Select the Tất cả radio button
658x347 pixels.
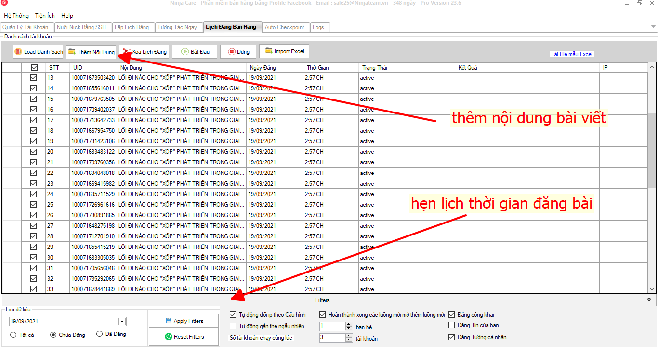13,335
